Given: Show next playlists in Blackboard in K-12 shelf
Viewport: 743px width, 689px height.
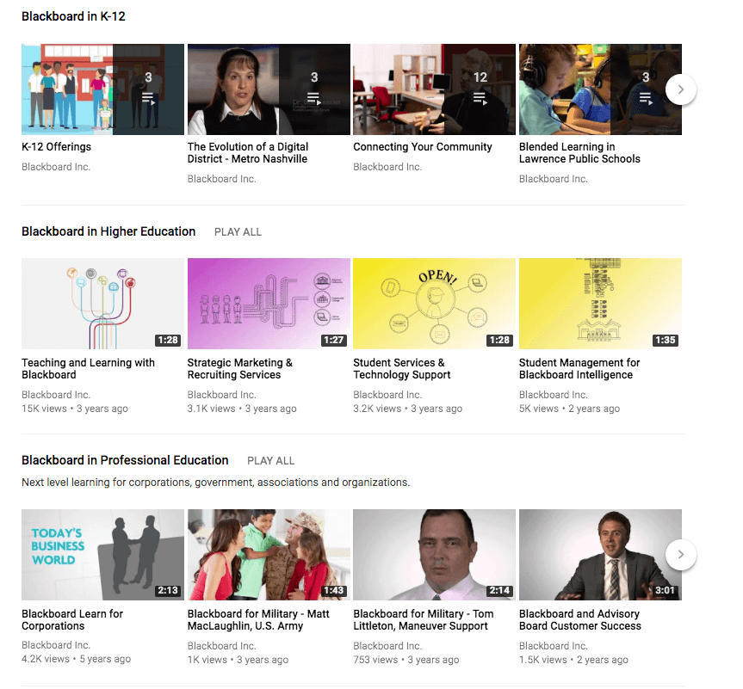Looking at the screenshot, I should coord(681,89).
